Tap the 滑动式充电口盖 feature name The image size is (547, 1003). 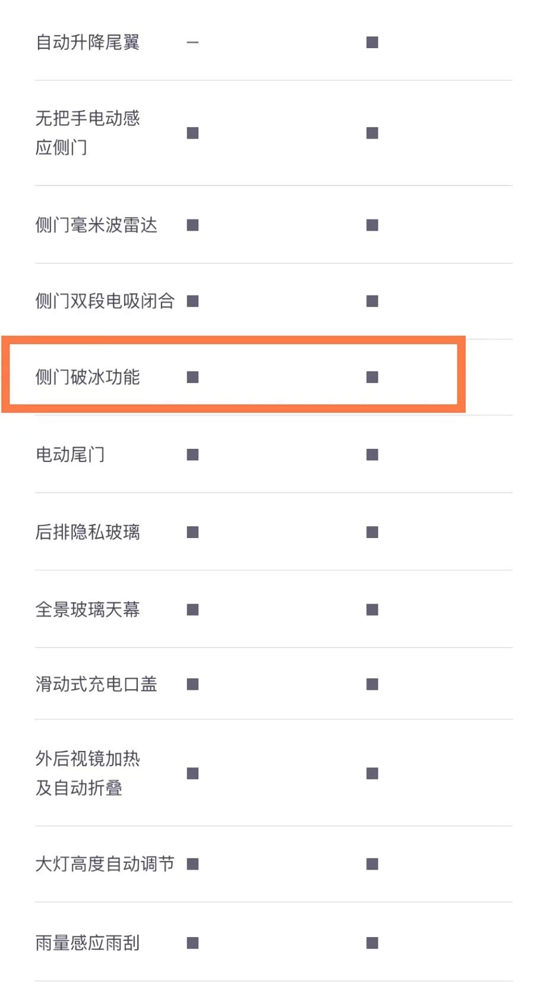(96, 684)
